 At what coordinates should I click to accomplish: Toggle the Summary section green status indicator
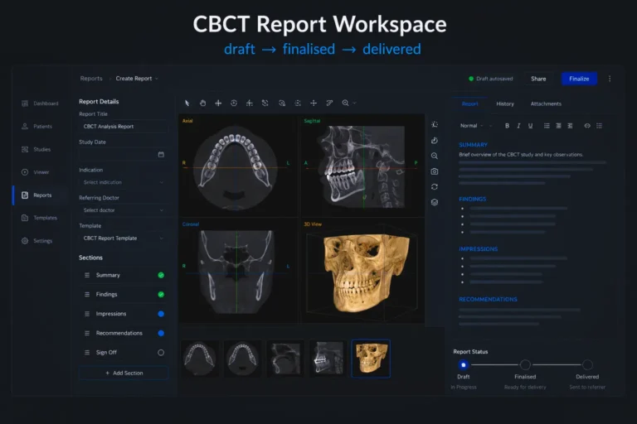[161, 275]
